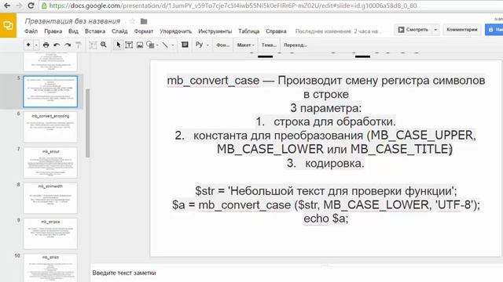Click the text 'mb_convert_case' in slide heading
This screenshot has height=282, width=503.
(x=213, y=81)
